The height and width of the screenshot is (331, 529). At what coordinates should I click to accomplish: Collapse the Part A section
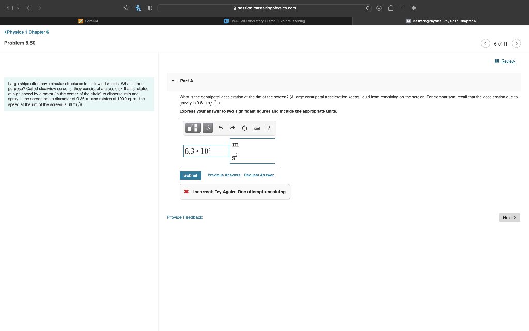click(172, 81)
